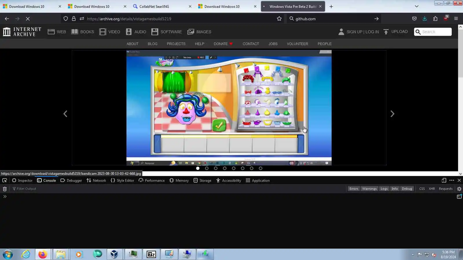Click the DONATE link

(223, 44)
